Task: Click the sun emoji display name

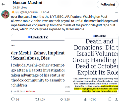Action: point(15,12)
